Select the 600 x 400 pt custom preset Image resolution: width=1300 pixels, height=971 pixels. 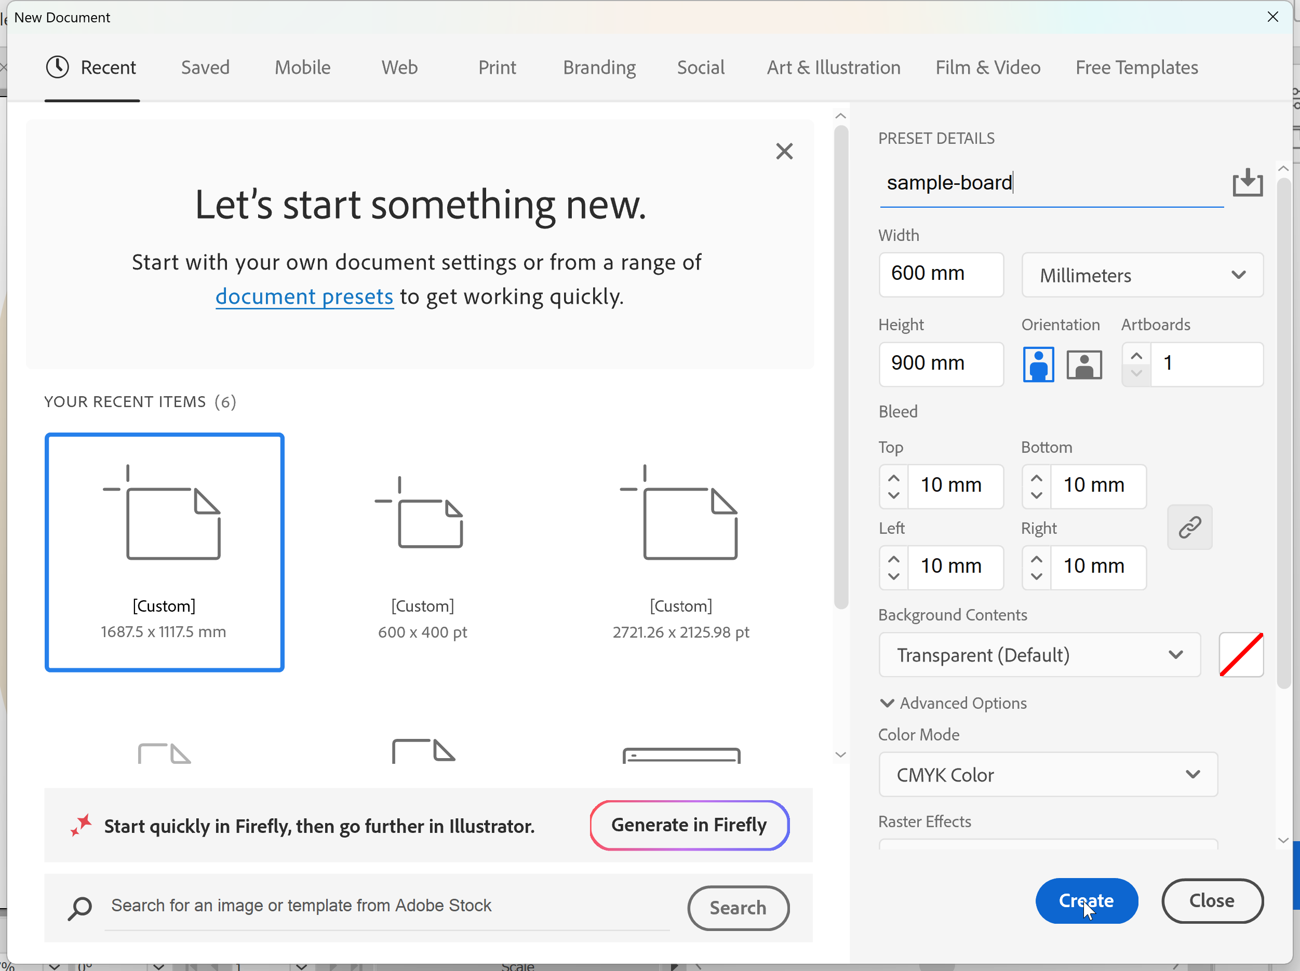(x=423, y=552)
